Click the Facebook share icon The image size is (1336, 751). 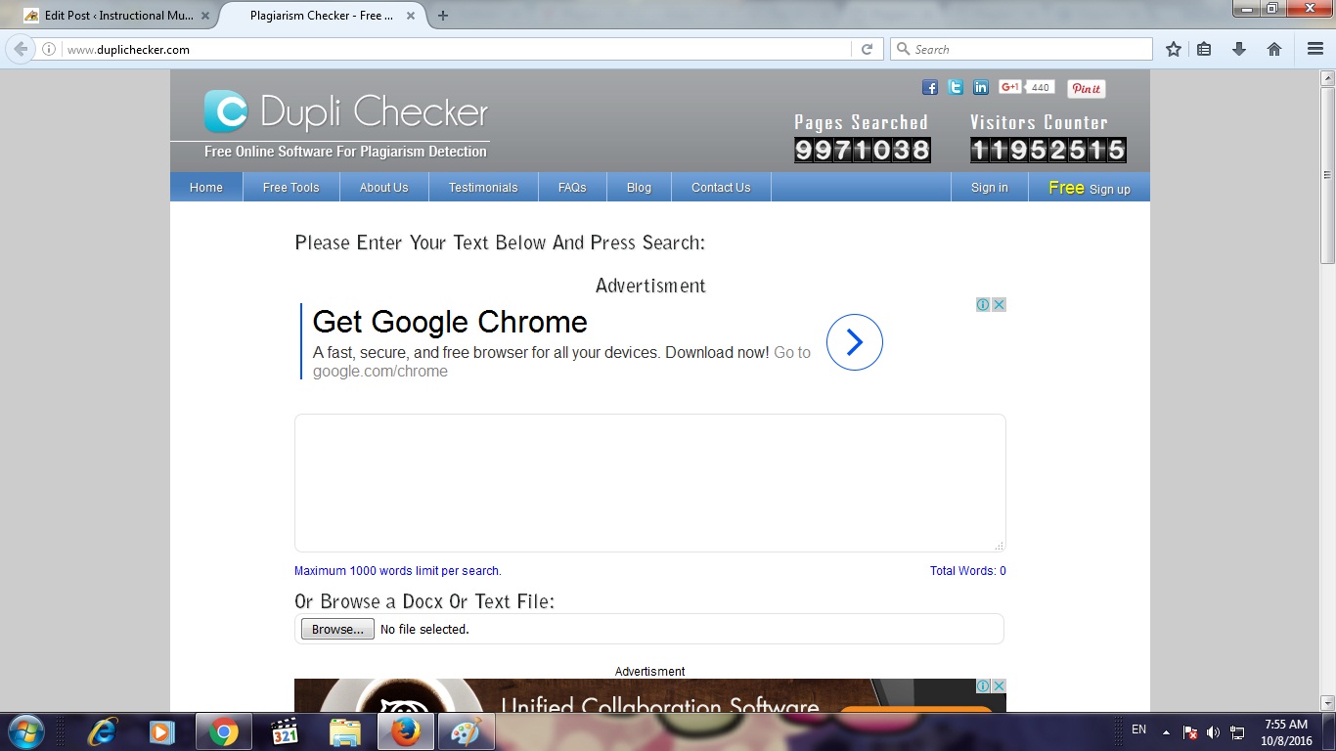[930, 88]
